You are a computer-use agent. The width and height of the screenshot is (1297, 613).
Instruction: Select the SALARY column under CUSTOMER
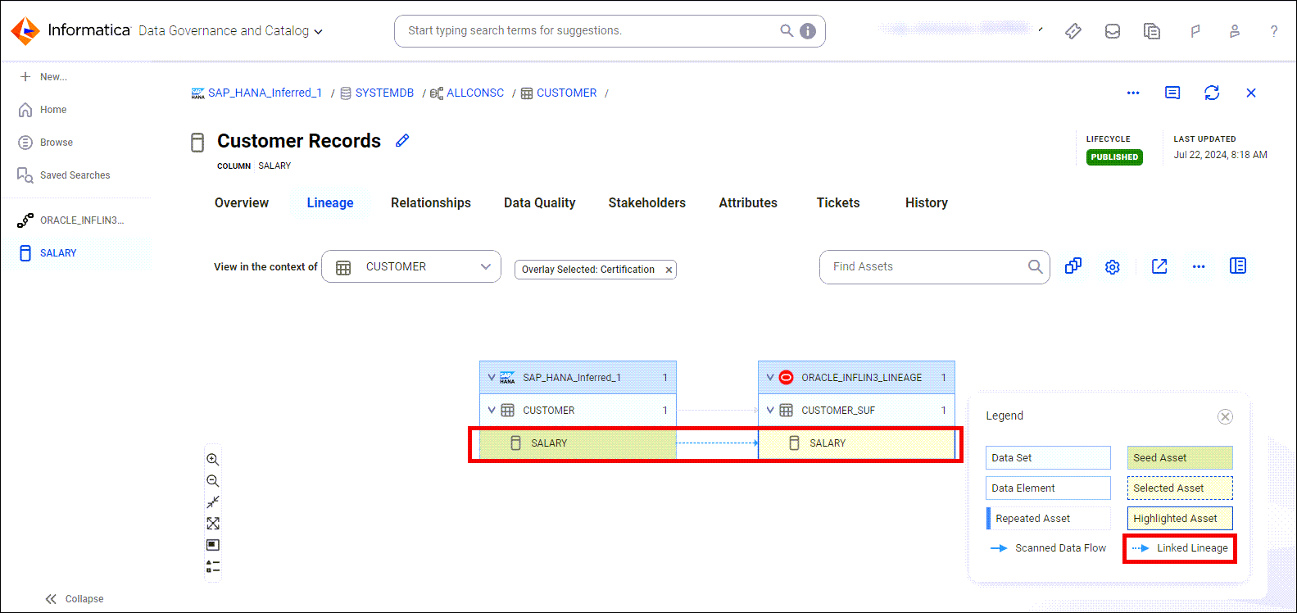pos(578,443)
